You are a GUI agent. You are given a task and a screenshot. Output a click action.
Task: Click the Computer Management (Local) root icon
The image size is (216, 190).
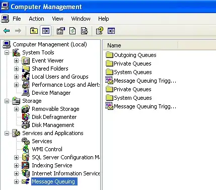7,44
